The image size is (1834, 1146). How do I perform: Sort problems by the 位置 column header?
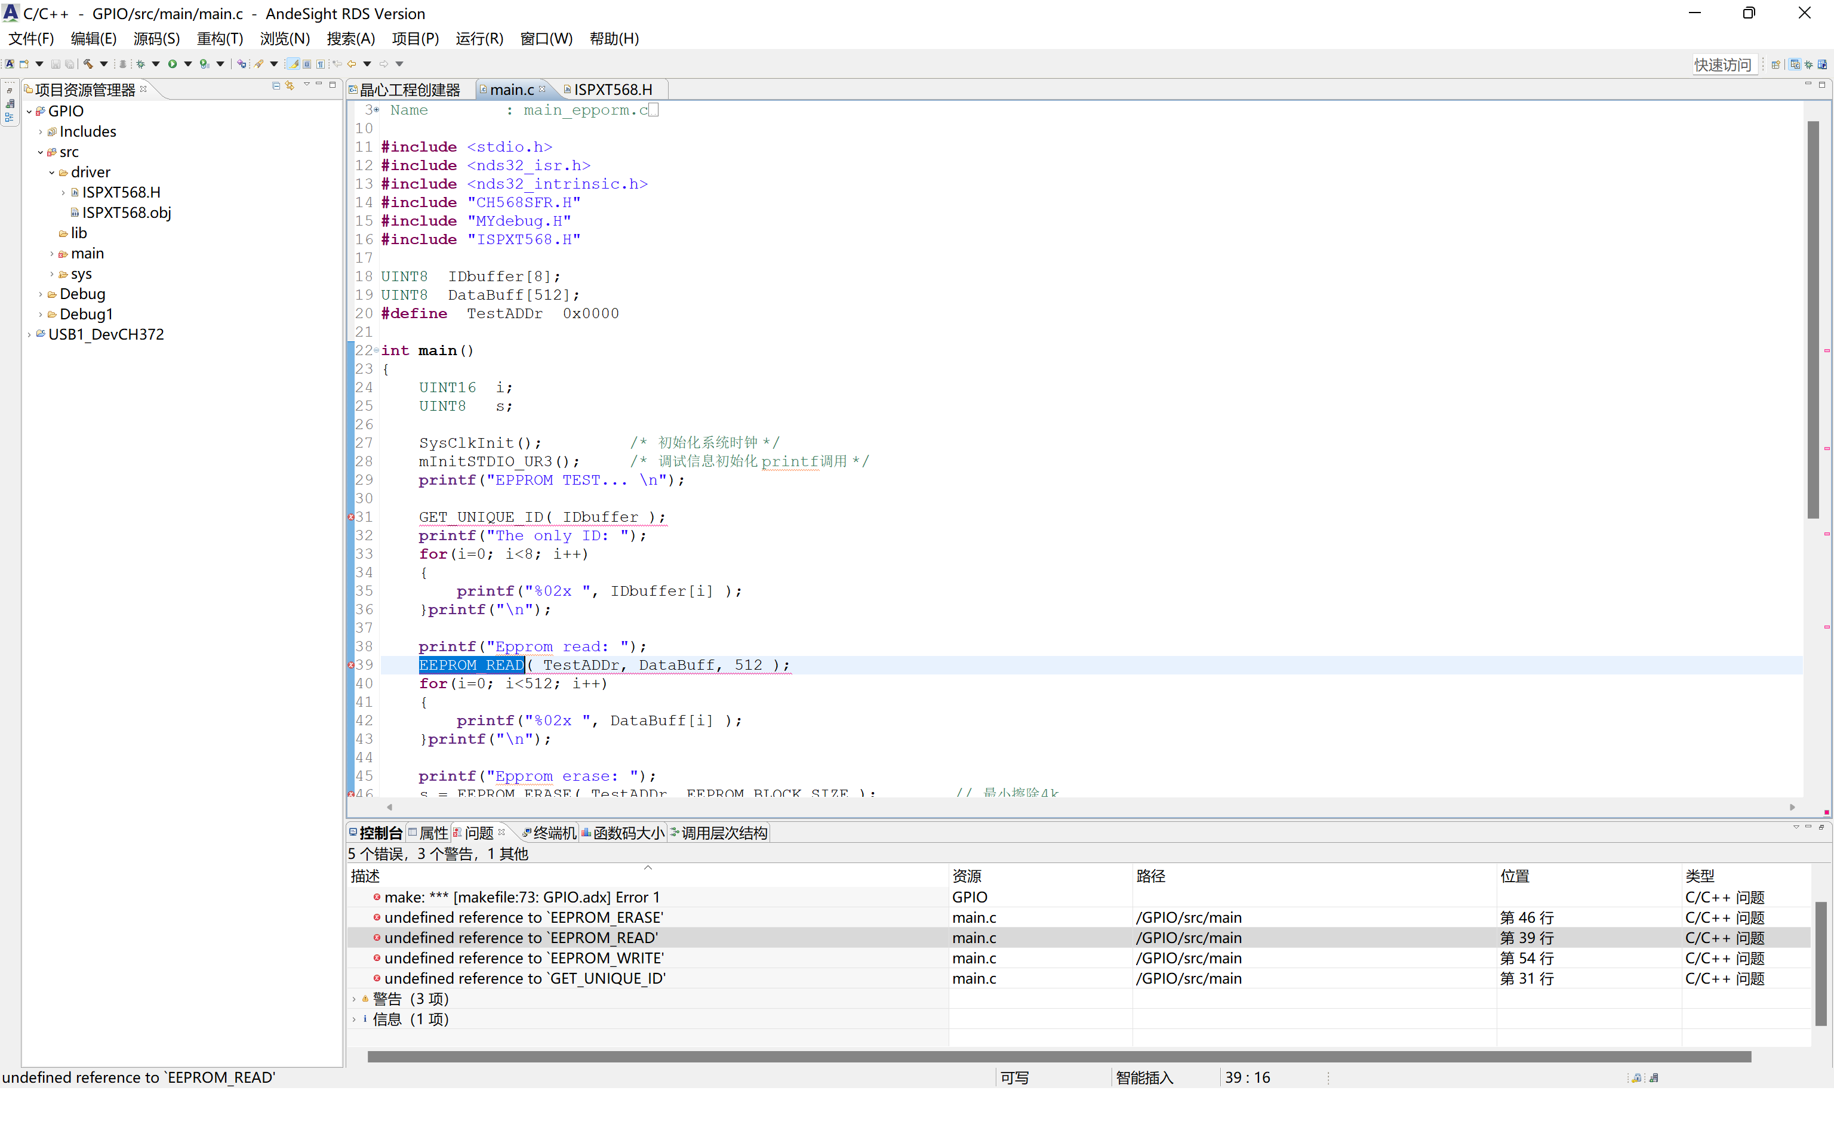pos(1589,876)
